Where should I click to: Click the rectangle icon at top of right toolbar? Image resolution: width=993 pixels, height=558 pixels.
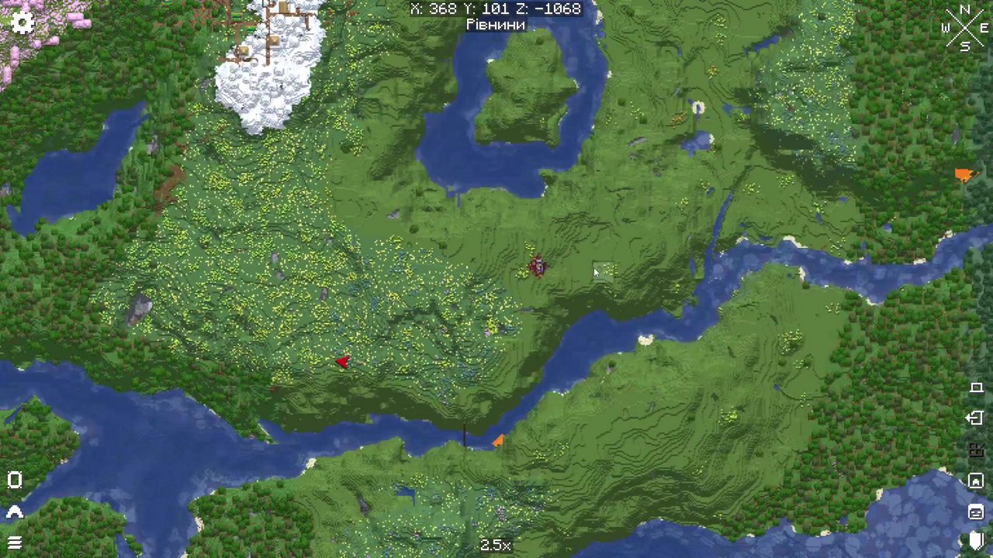[976, 387]
